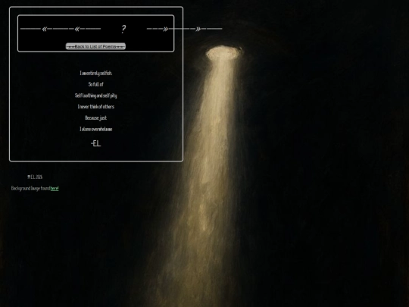Select line 'Self loathing and self pity'
This screenshot has width=409, height=307.
pyautogui.click(x=95, y=96)
